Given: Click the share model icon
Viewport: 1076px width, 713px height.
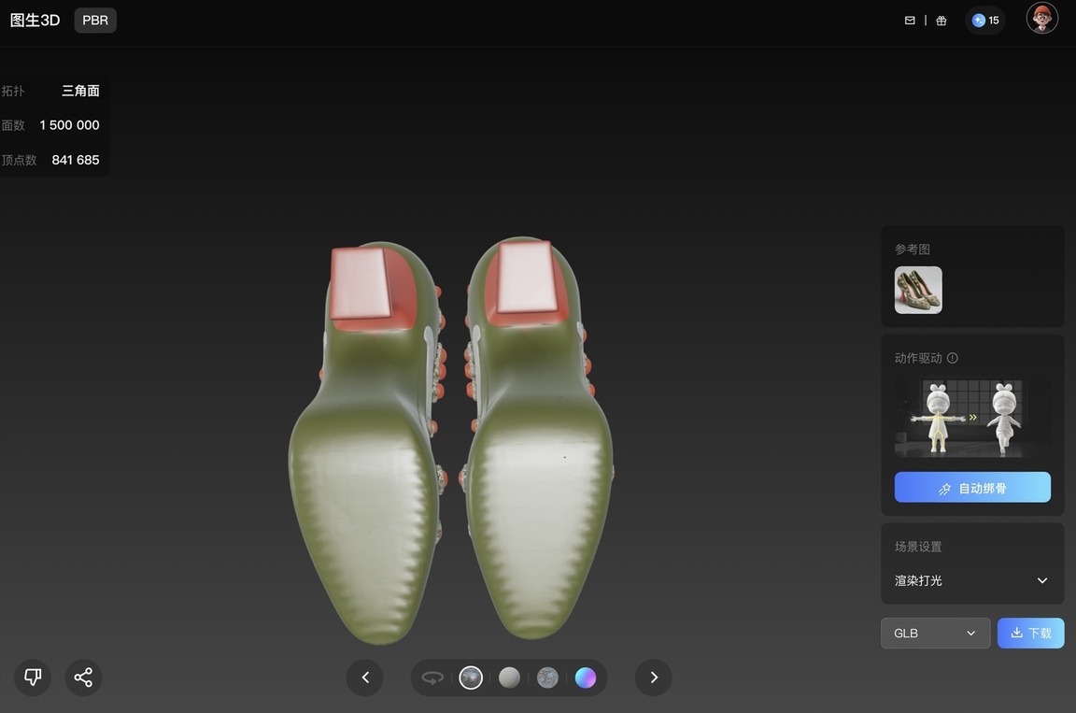Looking at the screenshot, I should click(x=84, y=677).
